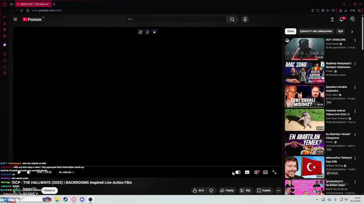This screenshot has height=204, width=364.
Task: Open a new browser tab
Action: tap(54, 4)
